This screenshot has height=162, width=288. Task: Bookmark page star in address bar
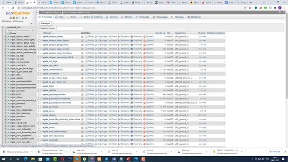pos(250,8)
